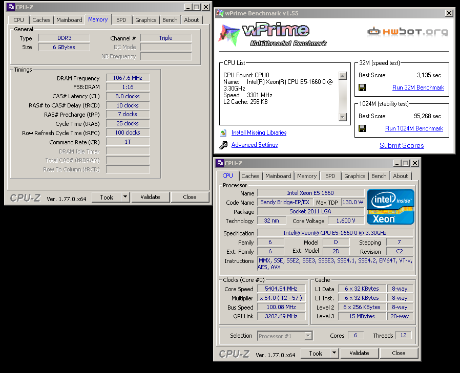The width and height of the screenshot is (460, 373).
Task: Close the wPrime Benchmark window
Action: click(449, 13)
